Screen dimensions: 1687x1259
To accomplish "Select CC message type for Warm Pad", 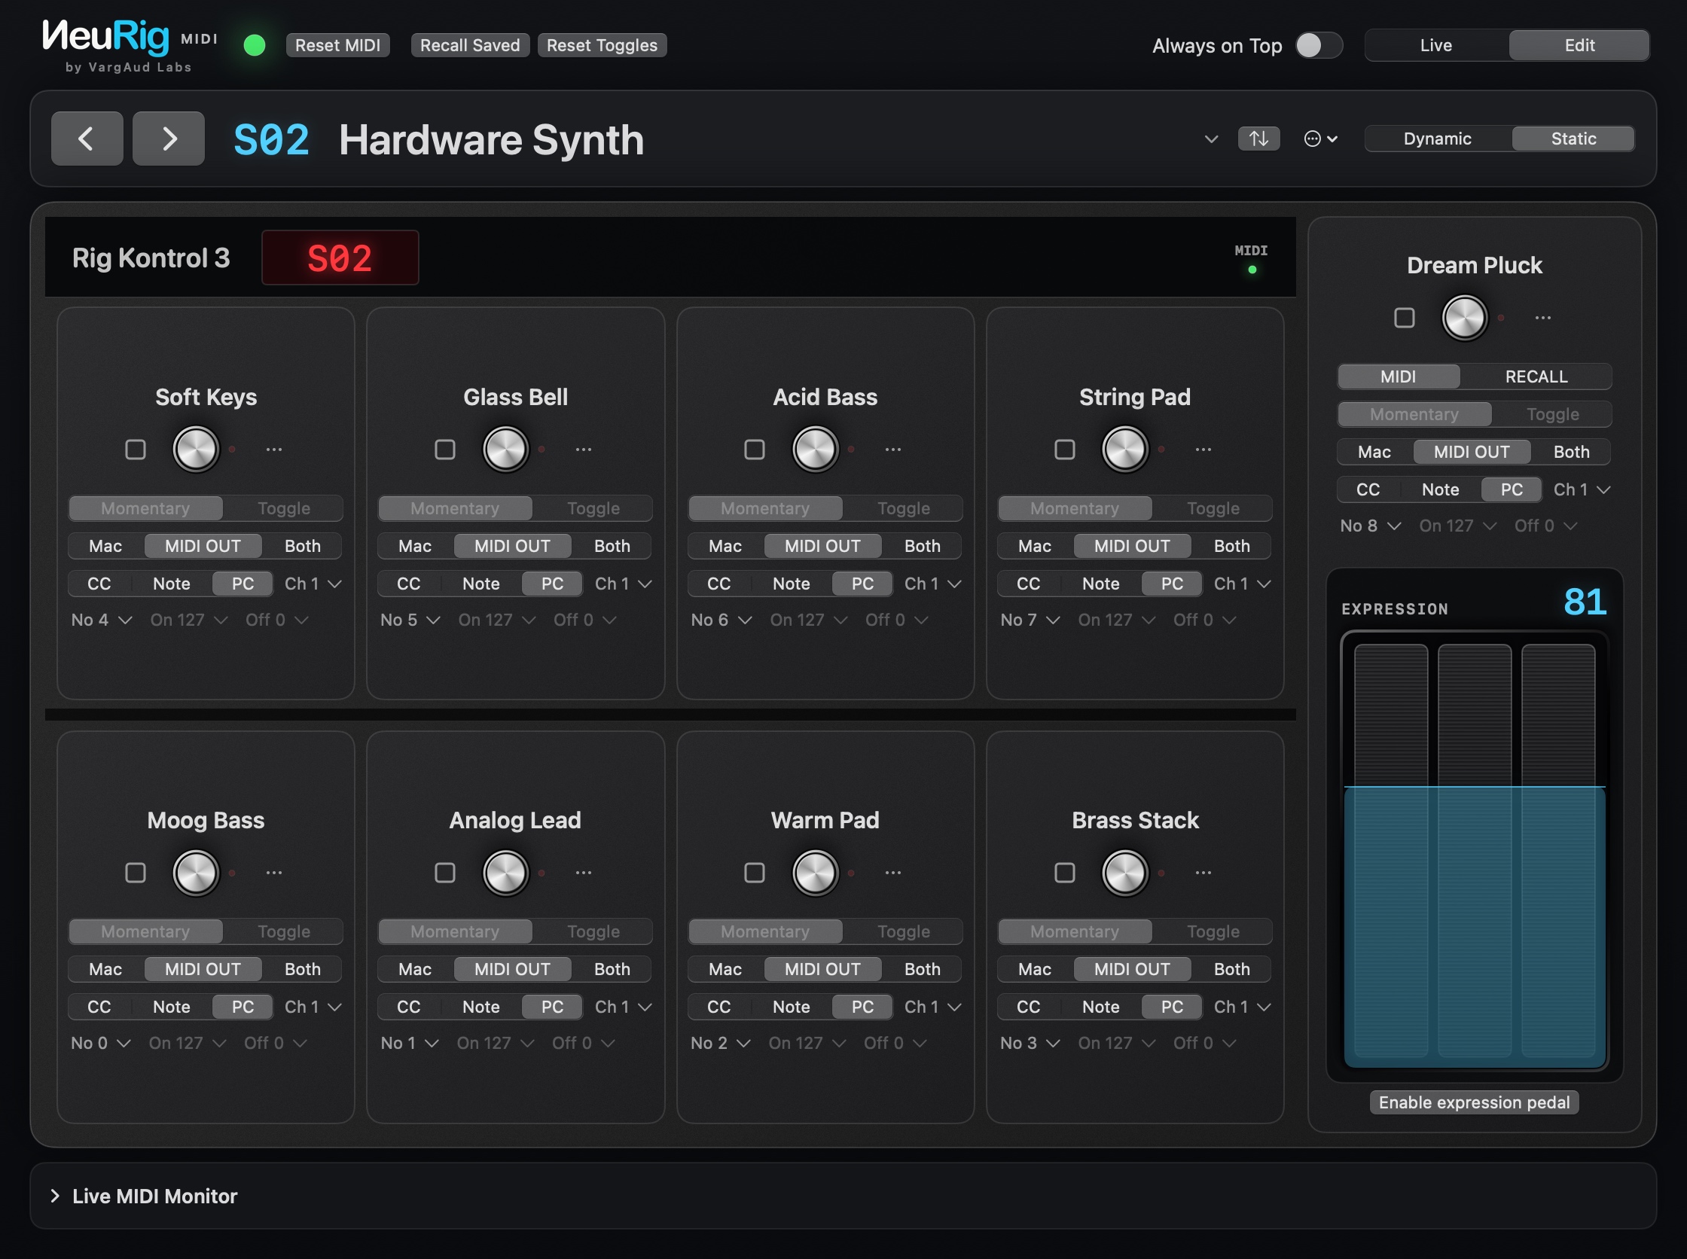I will pyautogui.click(x=719, y=1007).
